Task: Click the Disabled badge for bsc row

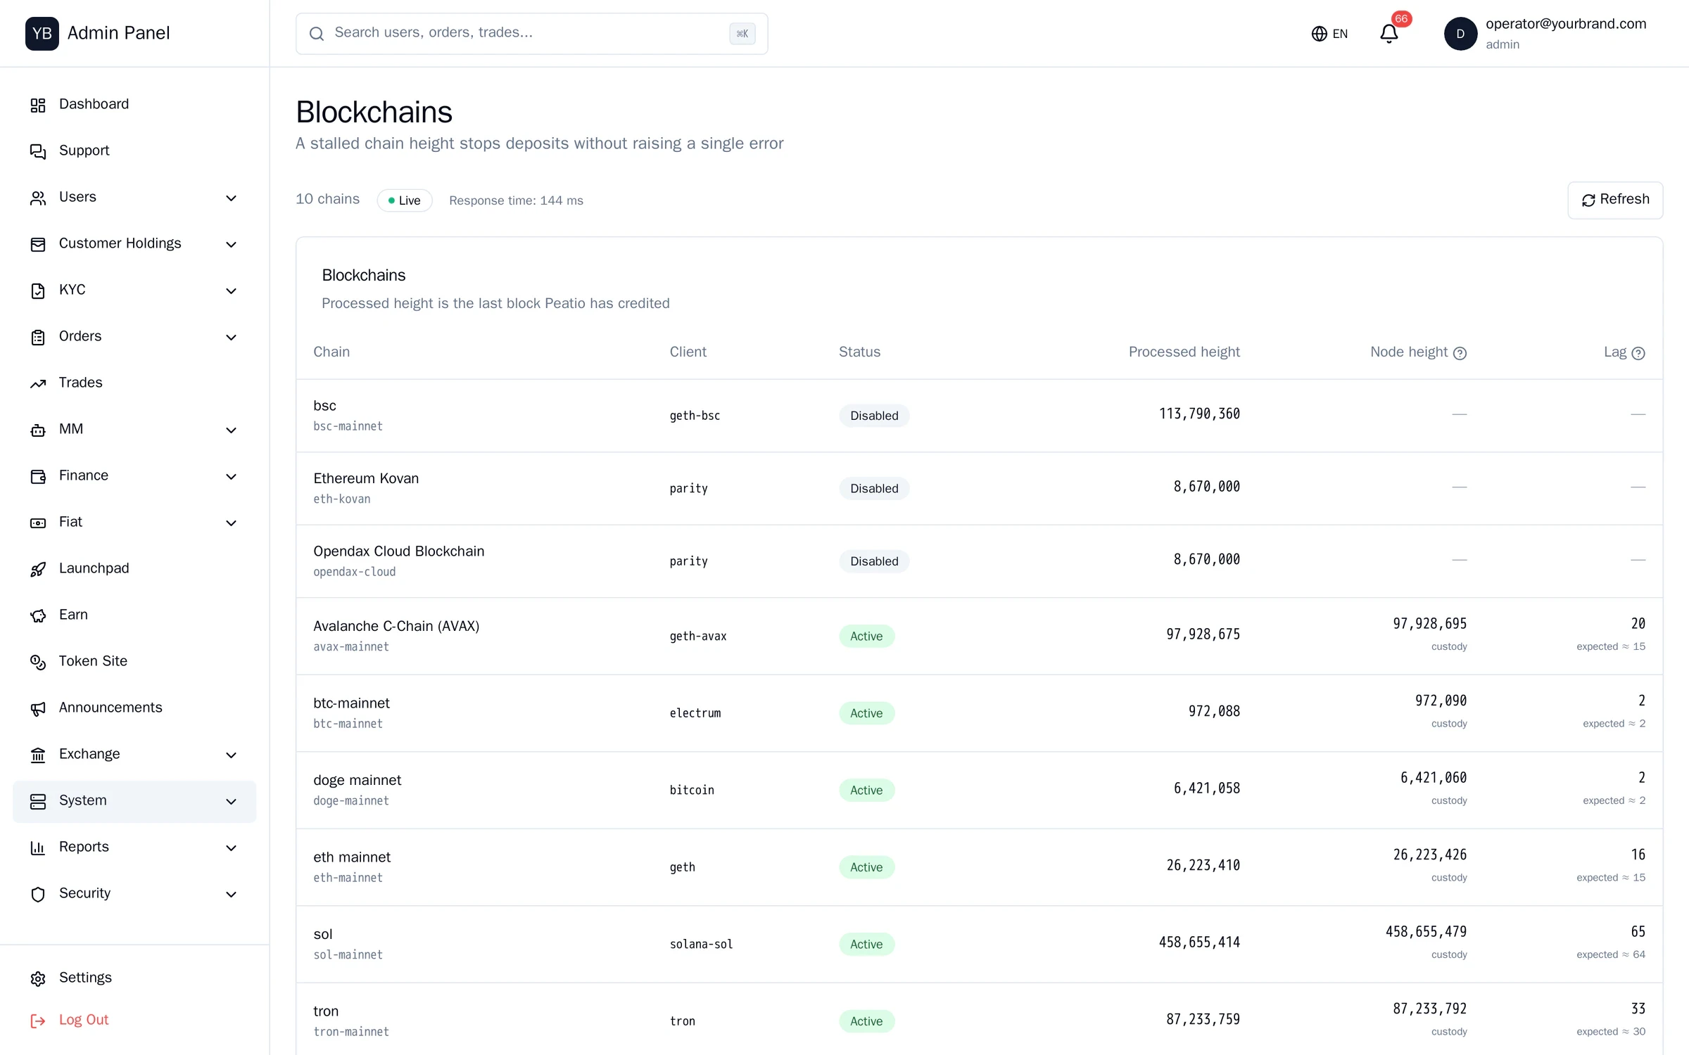Action: click(874, 416)
